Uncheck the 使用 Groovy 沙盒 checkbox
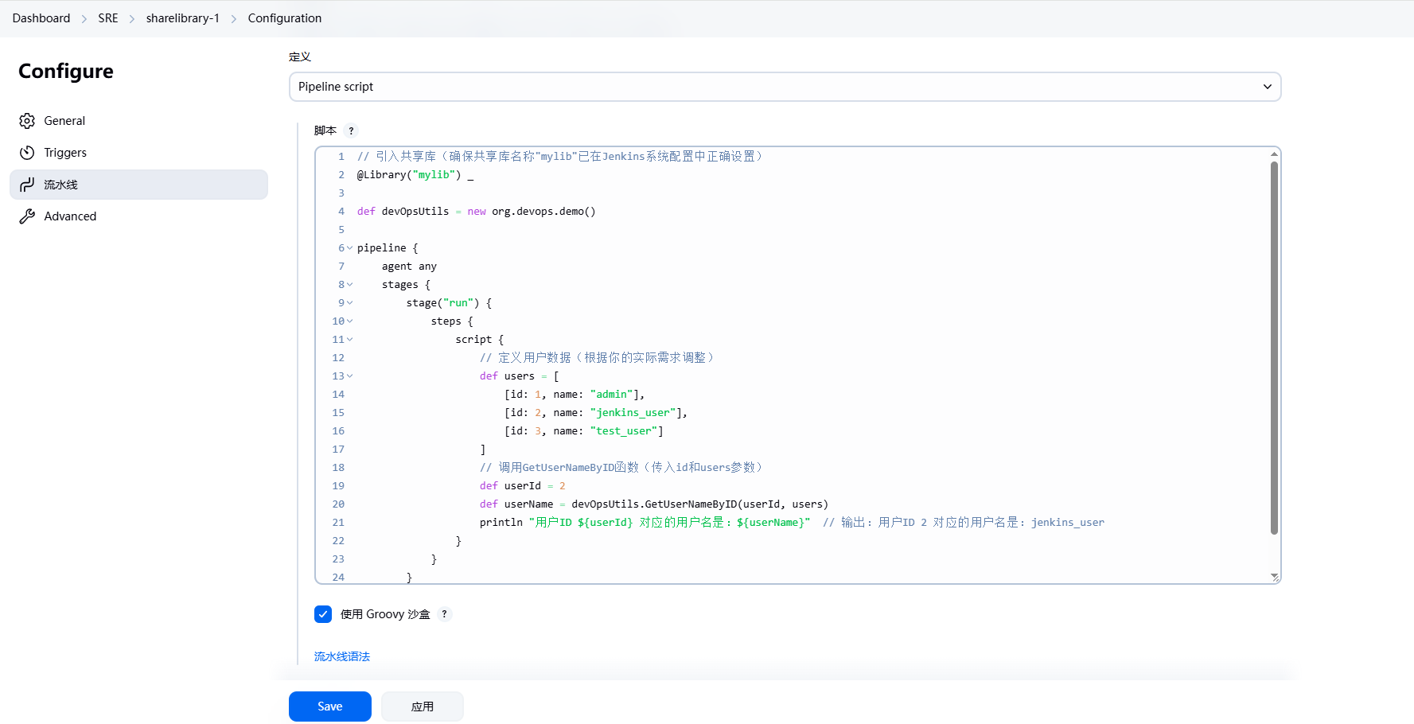 point(323,614)
